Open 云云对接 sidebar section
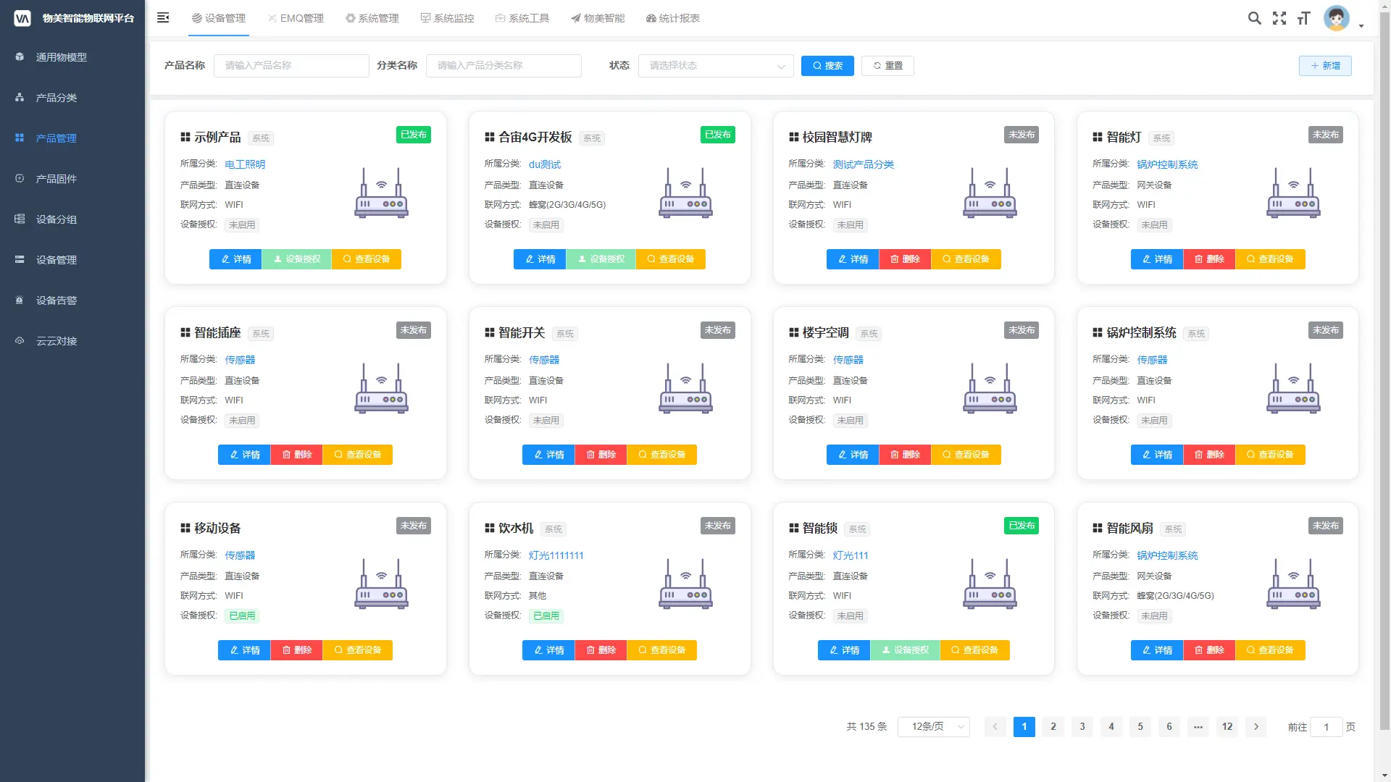Viewport: 1391px width, 782px height. 54,341
